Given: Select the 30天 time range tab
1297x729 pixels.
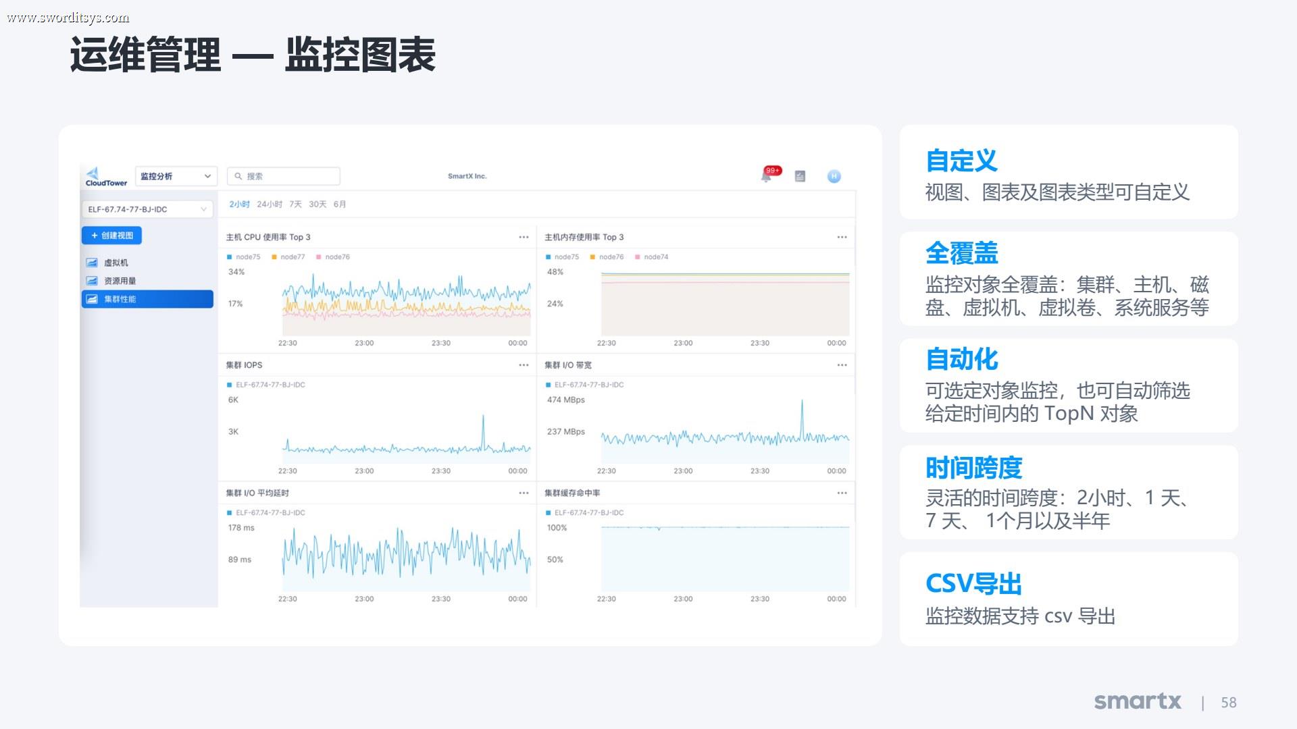Looking at the screenshot, I should (317, 205).
